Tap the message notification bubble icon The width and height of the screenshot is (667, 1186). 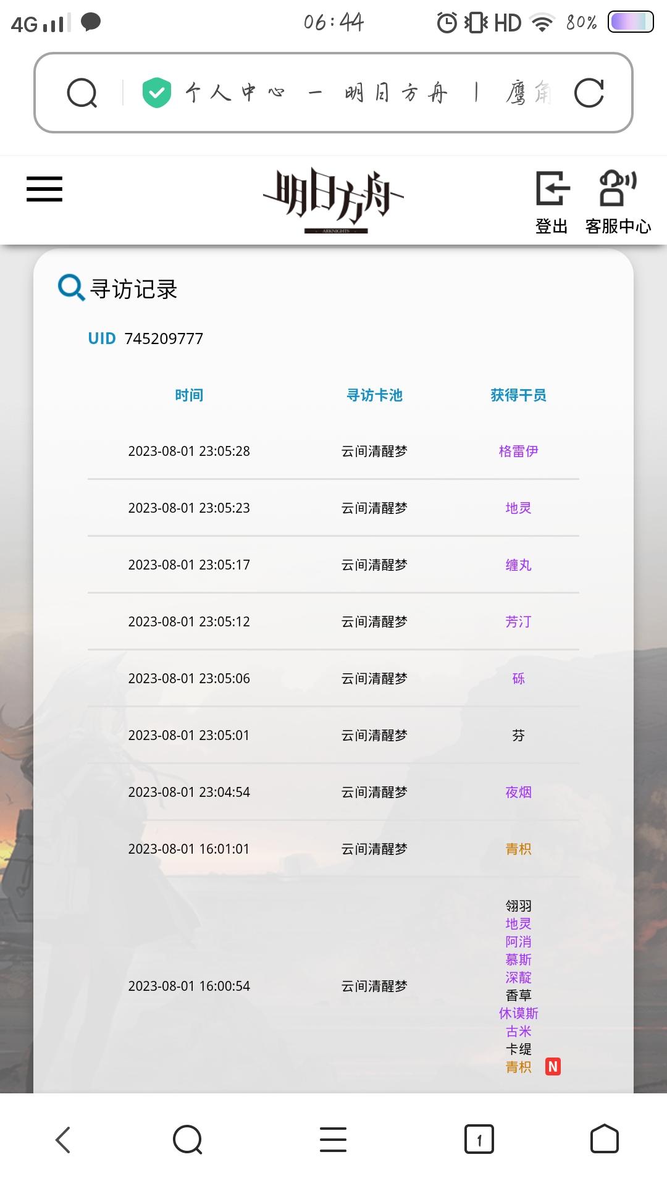(91, 23)
